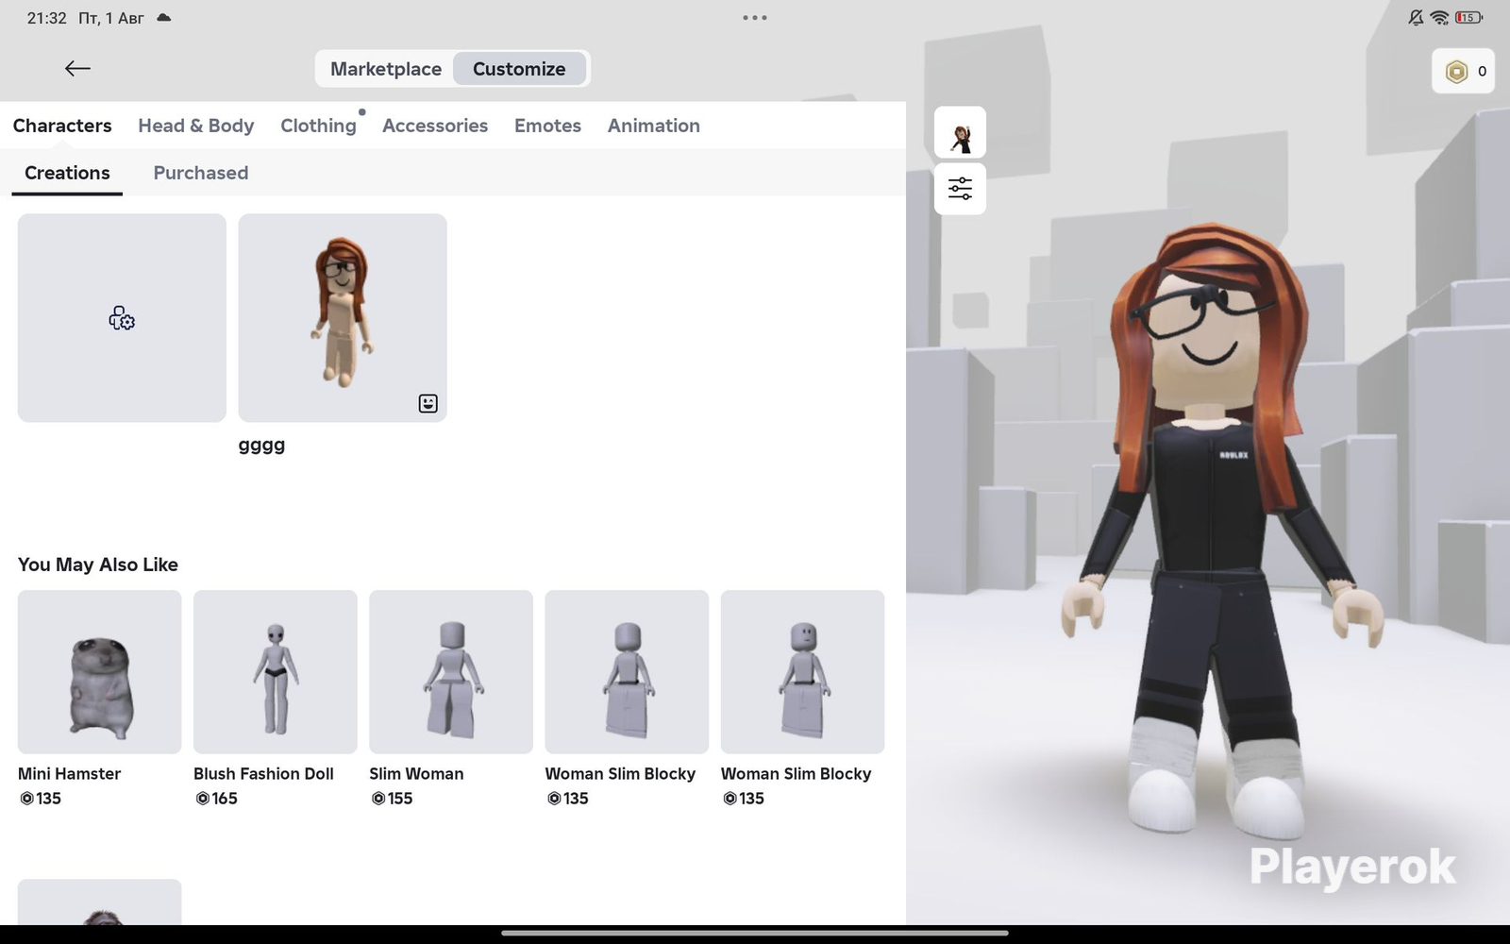
Task: Show the Purchased sub-tab
Action: pos(201,173)
